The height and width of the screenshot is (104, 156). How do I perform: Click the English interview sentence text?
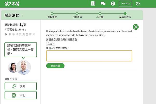click(89, 33)
